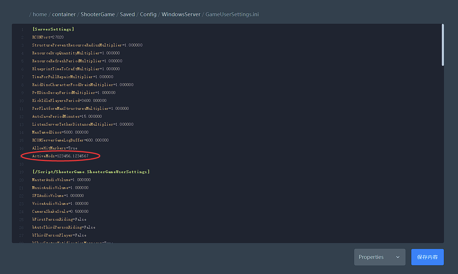Screen dimensions: 458x274
Task: Click line number 1 in the gutter
Action: click(x=22, y=30)
